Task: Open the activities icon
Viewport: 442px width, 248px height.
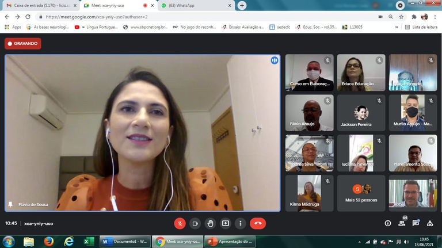Action: coord(430,223)
